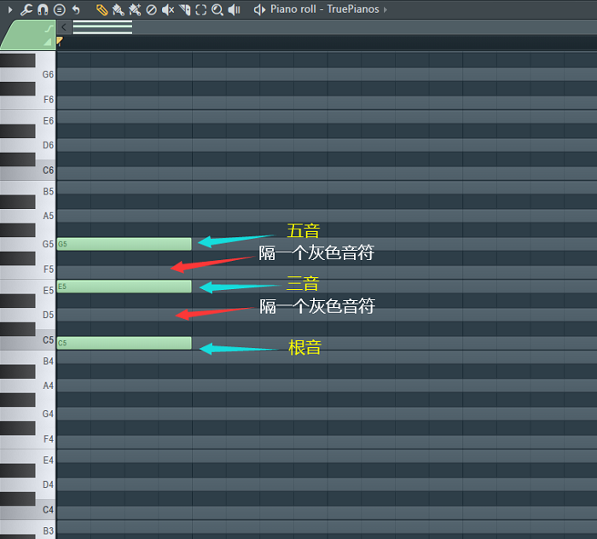Open the wrench Tools menu
This screenshot has height=539, width=597.
[x=26, y=9]
